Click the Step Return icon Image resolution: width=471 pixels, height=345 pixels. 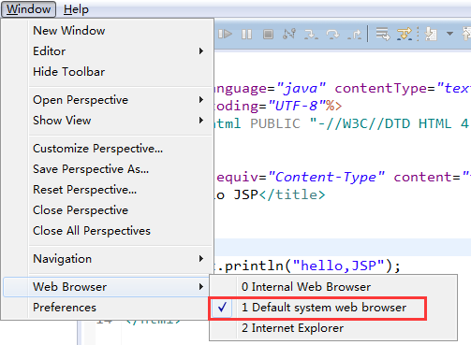[354, 35]
